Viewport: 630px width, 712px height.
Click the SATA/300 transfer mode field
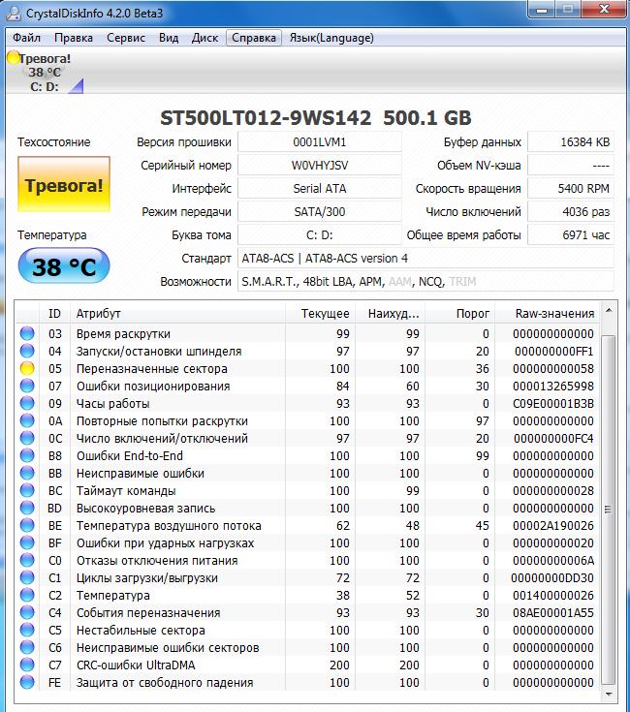[x=320, y=211]
